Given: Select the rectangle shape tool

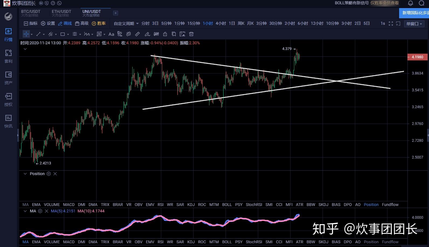Looking at the screenshot, I should pos(63,34).
